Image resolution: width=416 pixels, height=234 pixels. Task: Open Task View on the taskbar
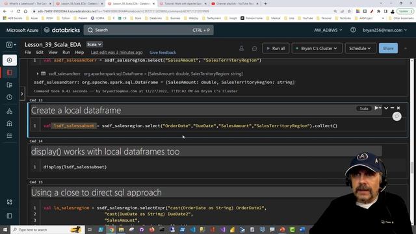pyautogui.click(x=90, y=229)
